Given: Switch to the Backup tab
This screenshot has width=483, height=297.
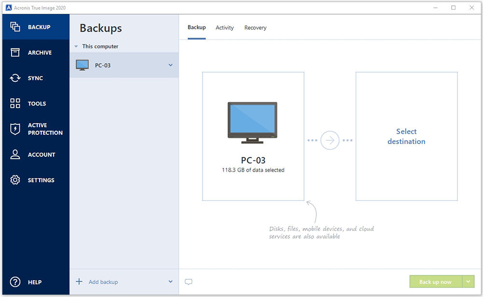Looking at the screenshot, I should coord(197,27).
